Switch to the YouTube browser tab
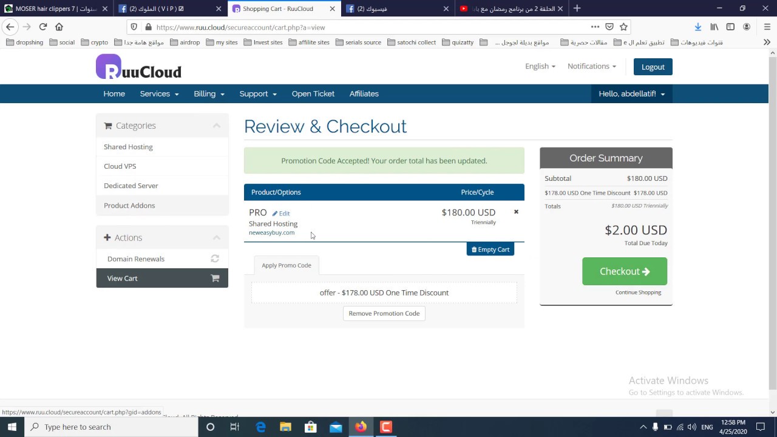Image resolution: width=777 pixels, height=437 pixels. click(x=511, y=8)
